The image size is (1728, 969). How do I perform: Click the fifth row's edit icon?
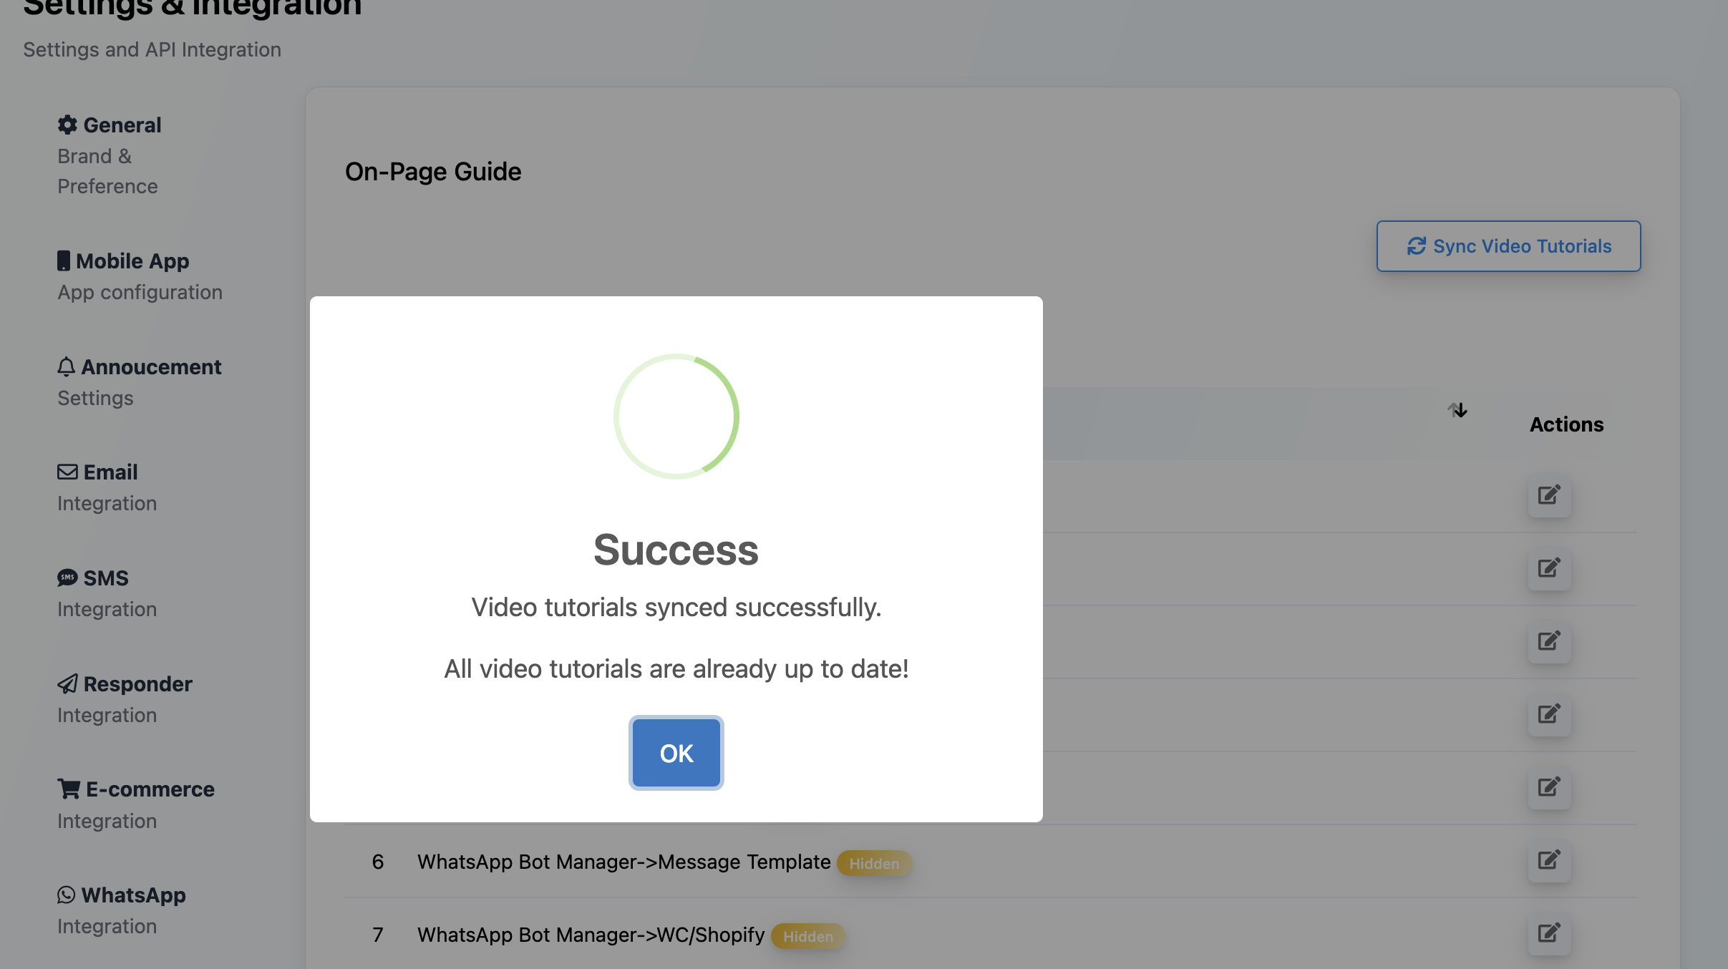point(1549,787)
